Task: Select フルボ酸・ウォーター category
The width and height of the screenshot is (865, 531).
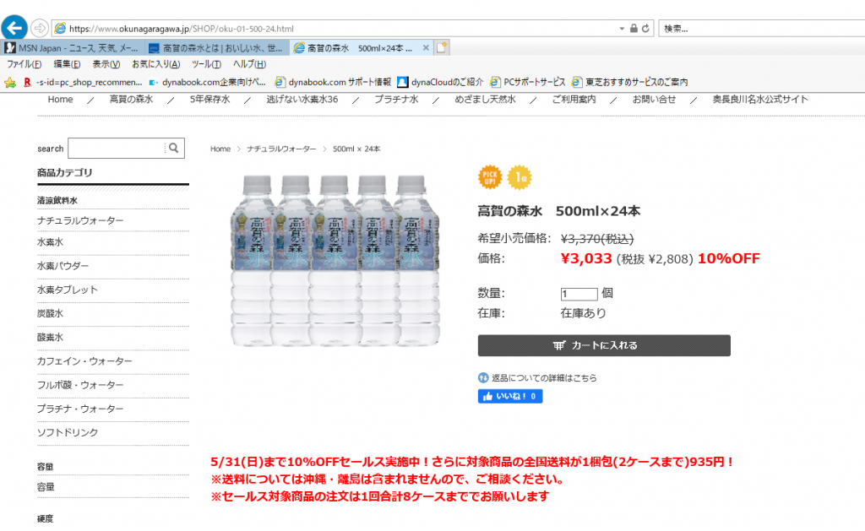Action: [80, 385]
